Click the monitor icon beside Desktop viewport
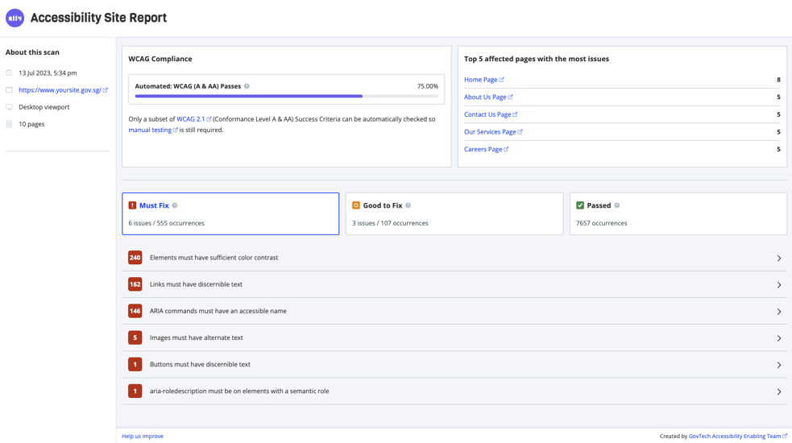Viewport: 792px width, 443px height. pyautogui.click(x=9, y=107)
